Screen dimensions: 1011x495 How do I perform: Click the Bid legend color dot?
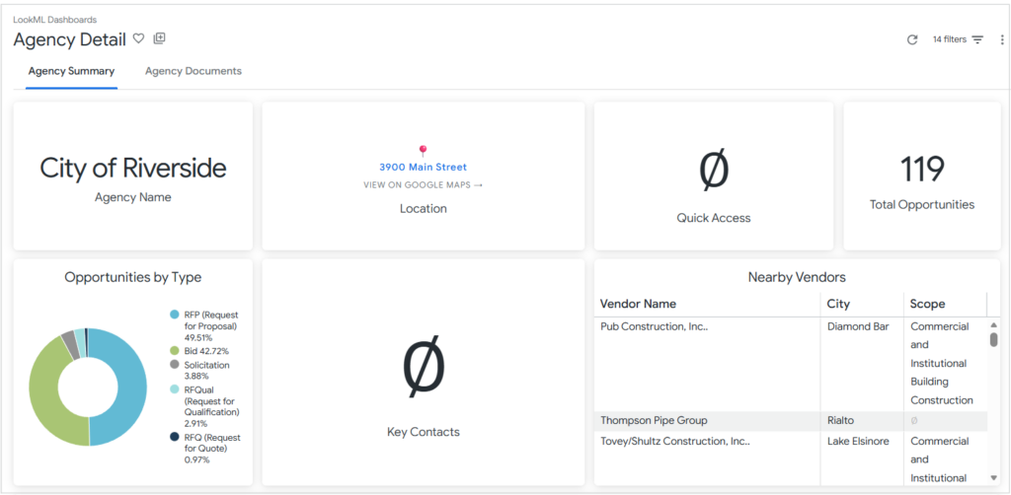pos(175,350)
